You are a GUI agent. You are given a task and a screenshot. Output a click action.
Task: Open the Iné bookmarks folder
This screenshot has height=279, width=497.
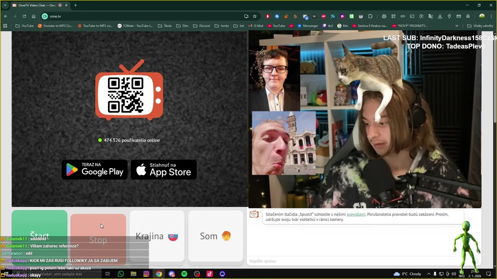click(x=239, y=26)
